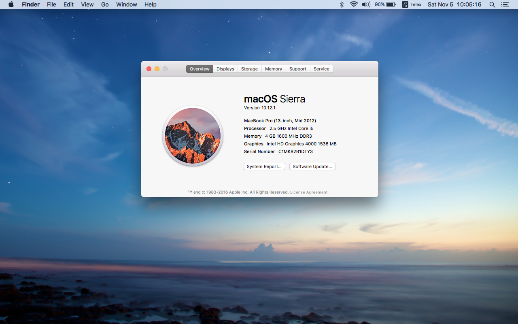Open Spotlight search magnifier
This screenshot has height=324, width=518.
pyautogui.click(x=492, y=4)
